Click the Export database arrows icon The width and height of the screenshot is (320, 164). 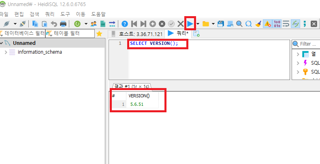coord(112,24)
